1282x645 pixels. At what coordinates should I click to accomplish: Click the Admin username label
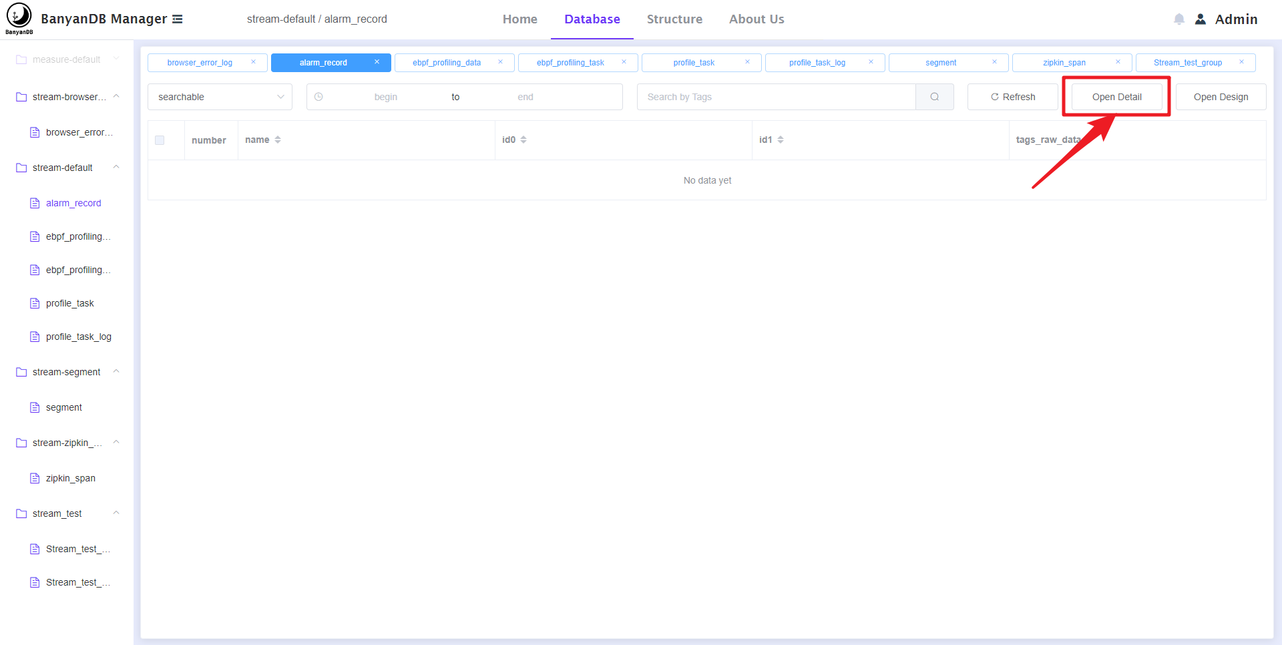[x=1236, y=19]
